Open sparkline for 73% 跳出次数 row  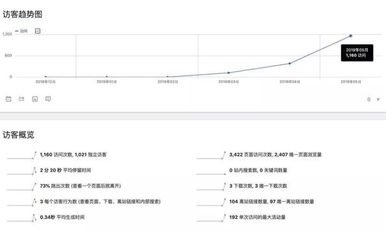(x=21, y=187)
